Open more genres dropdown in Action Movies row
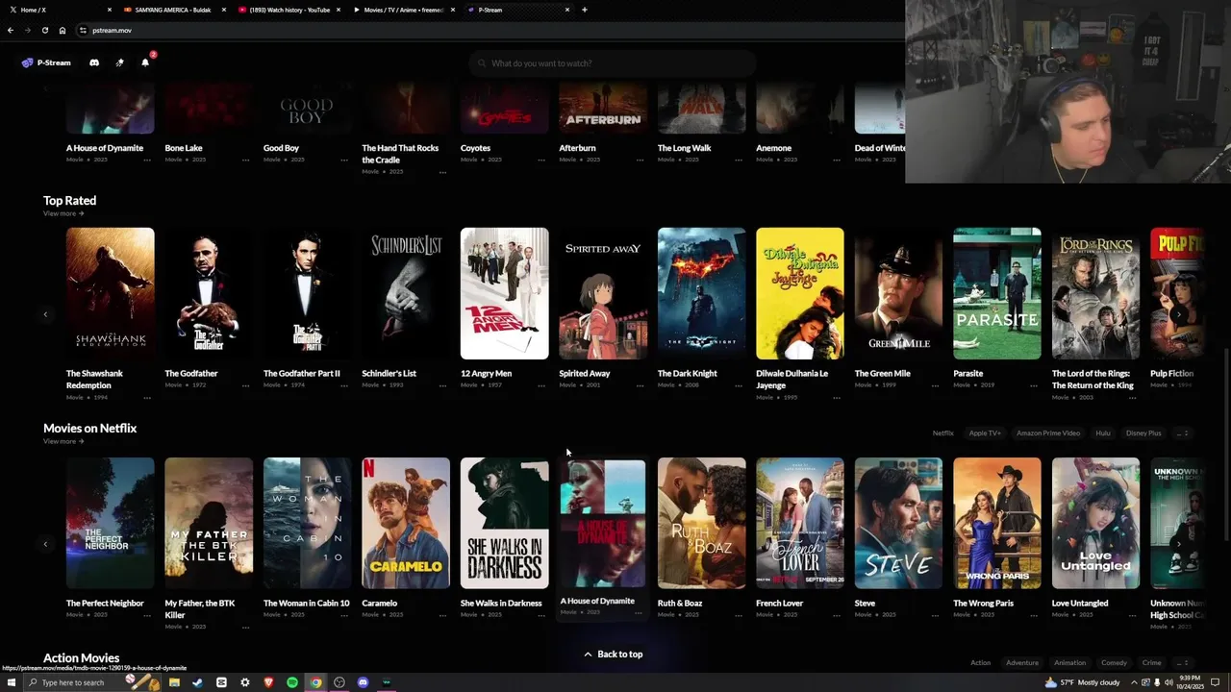Viewport: 1231px width, 692px height. (1182, 663)
